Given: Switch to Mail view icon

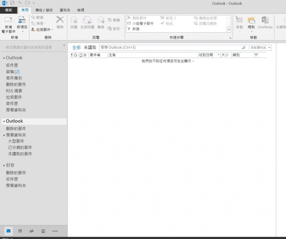Looking at the screenshot, I should pyautogui.click(x=9, y=231).
